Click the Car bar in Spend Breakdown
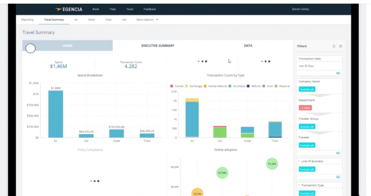The height and width of the screenshot is (196, 371). 86,136
